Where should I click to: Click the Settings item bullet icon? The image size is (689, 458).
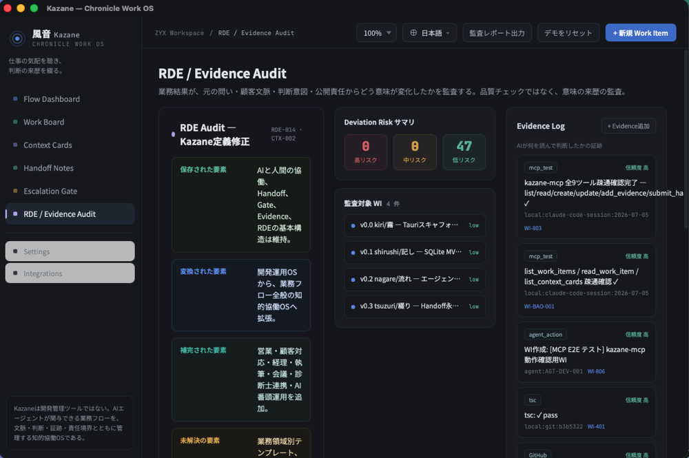pos(15,251)
